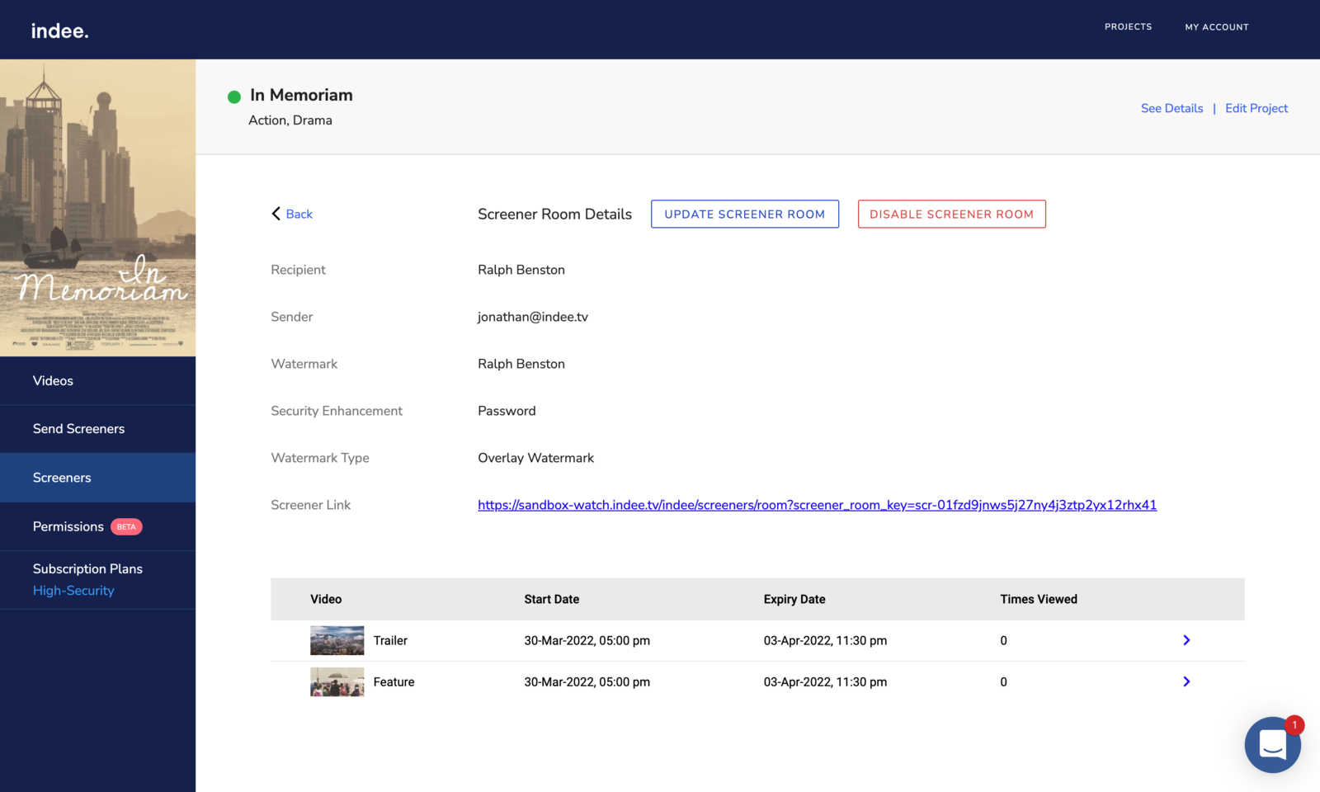The width and height of the screenshot is (1320, 792).
Task: Click the See Details link
Action: (1171, 108)
